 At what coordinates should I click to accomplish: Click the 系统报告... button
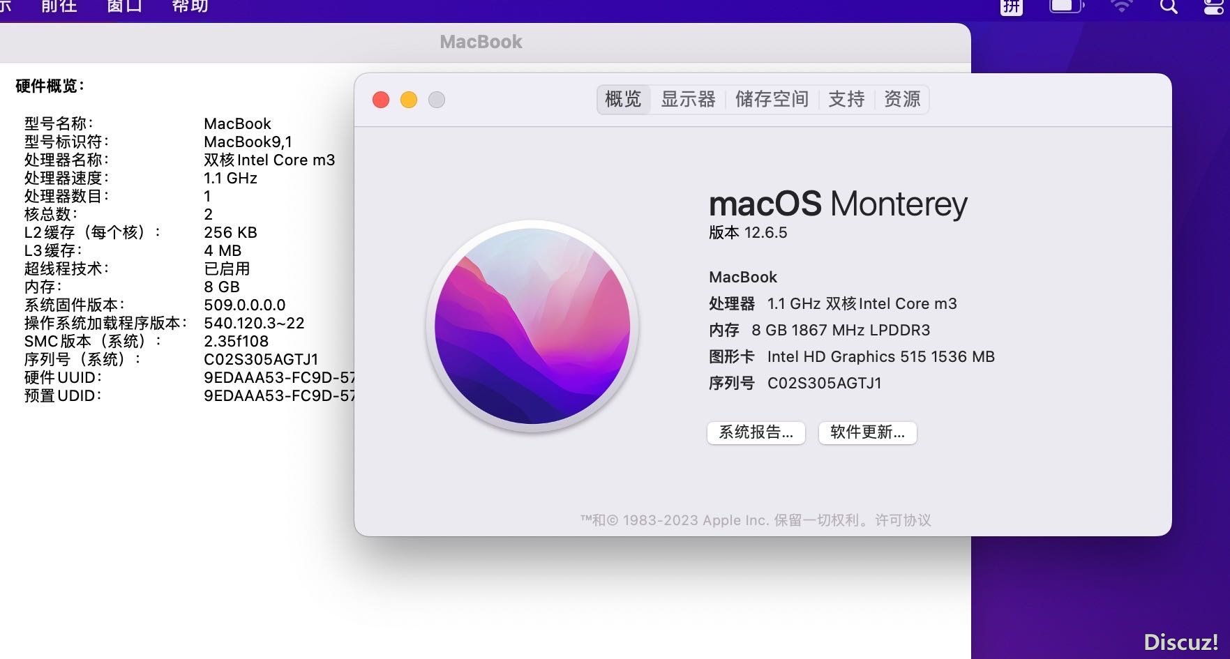[756, 432]
